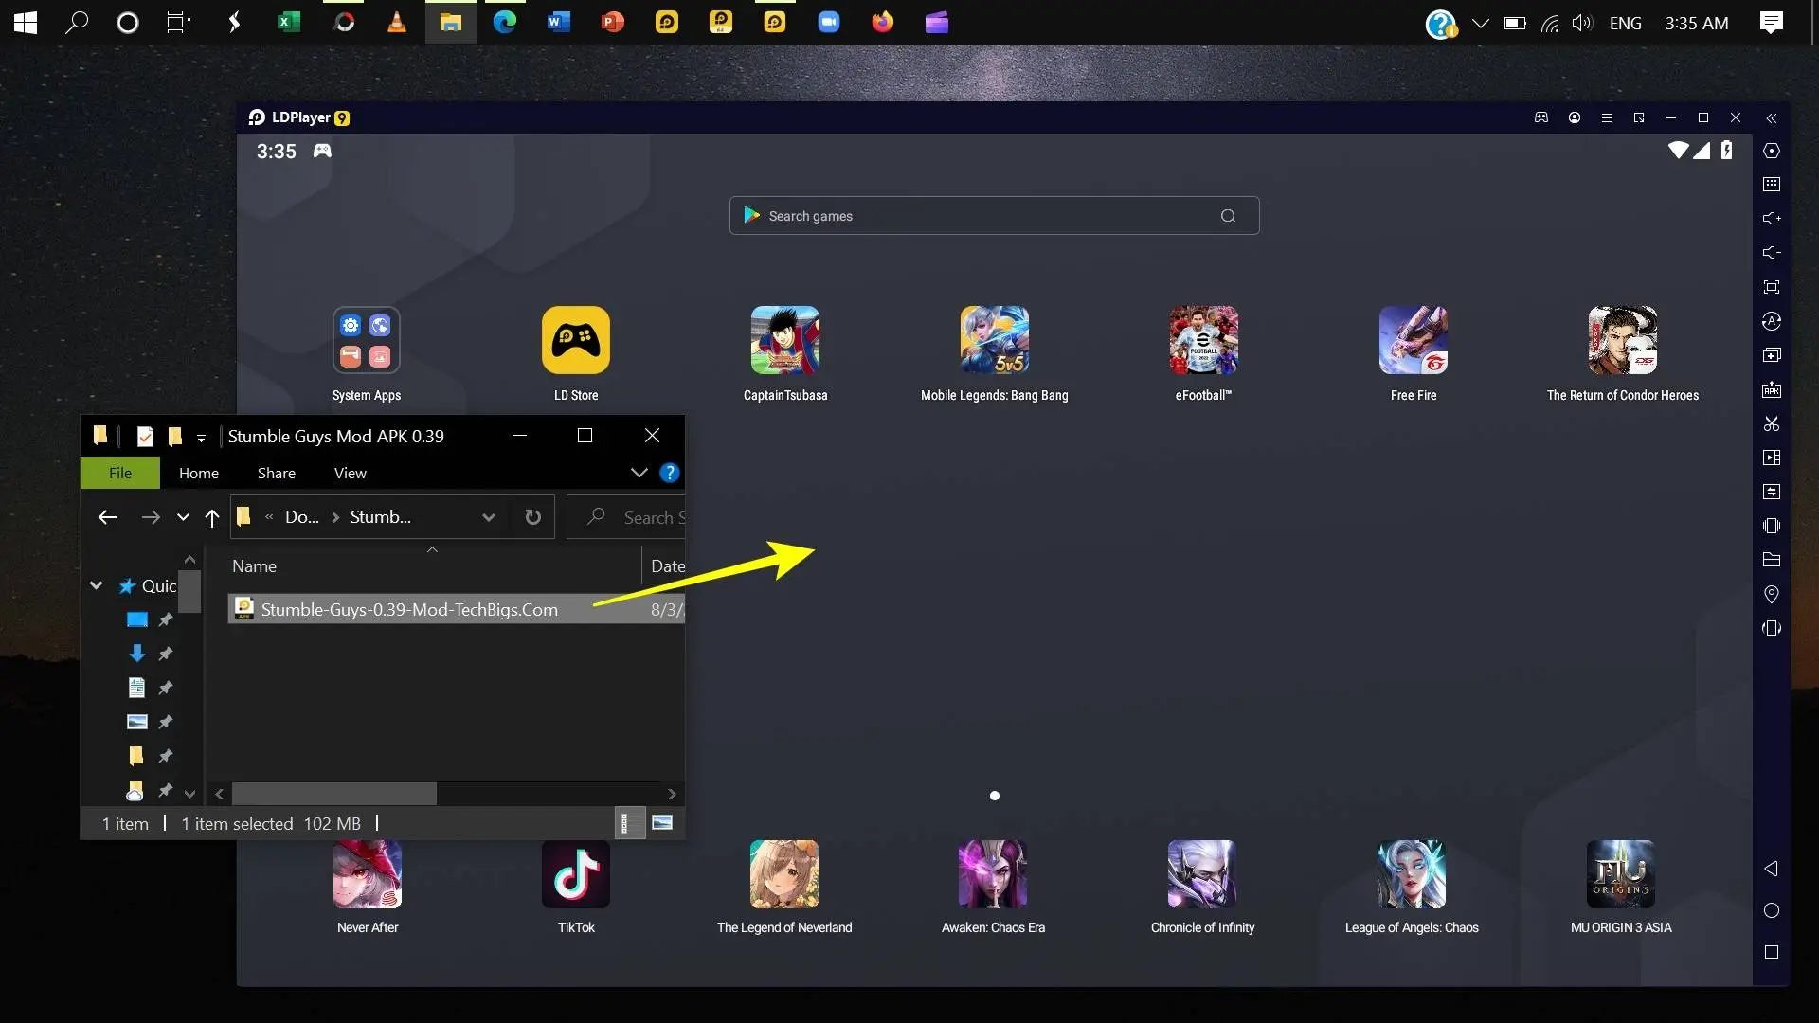The height and width of the screenshot is (1023, 1819).
Task: Scroll down the File Explorer sidebar
Action: (189, 789)
